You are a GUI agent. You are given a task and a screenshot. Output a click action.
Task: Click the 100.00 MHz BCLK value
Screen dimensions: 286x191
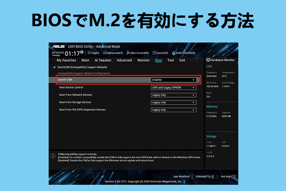tap(212, 86)
